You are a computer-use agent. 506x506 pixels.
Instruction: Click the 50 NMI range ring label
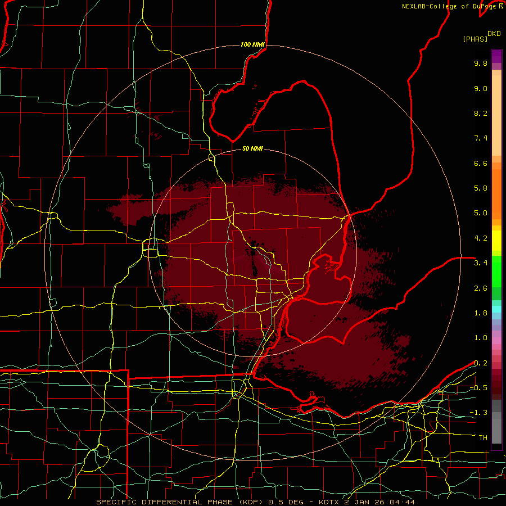tap(252, 149)
